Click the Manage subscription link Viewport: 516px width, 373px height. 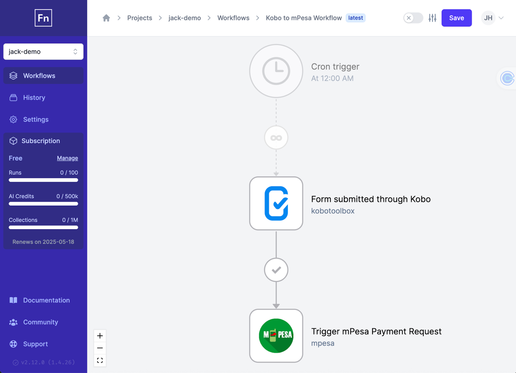(x=68, y=158)
